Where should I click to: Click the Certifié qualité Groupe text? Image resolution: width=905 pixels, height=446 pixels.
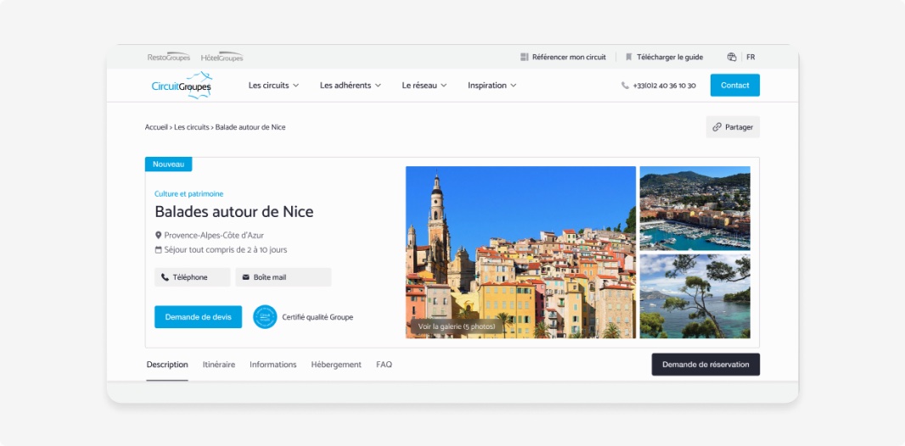coord(318,317)
